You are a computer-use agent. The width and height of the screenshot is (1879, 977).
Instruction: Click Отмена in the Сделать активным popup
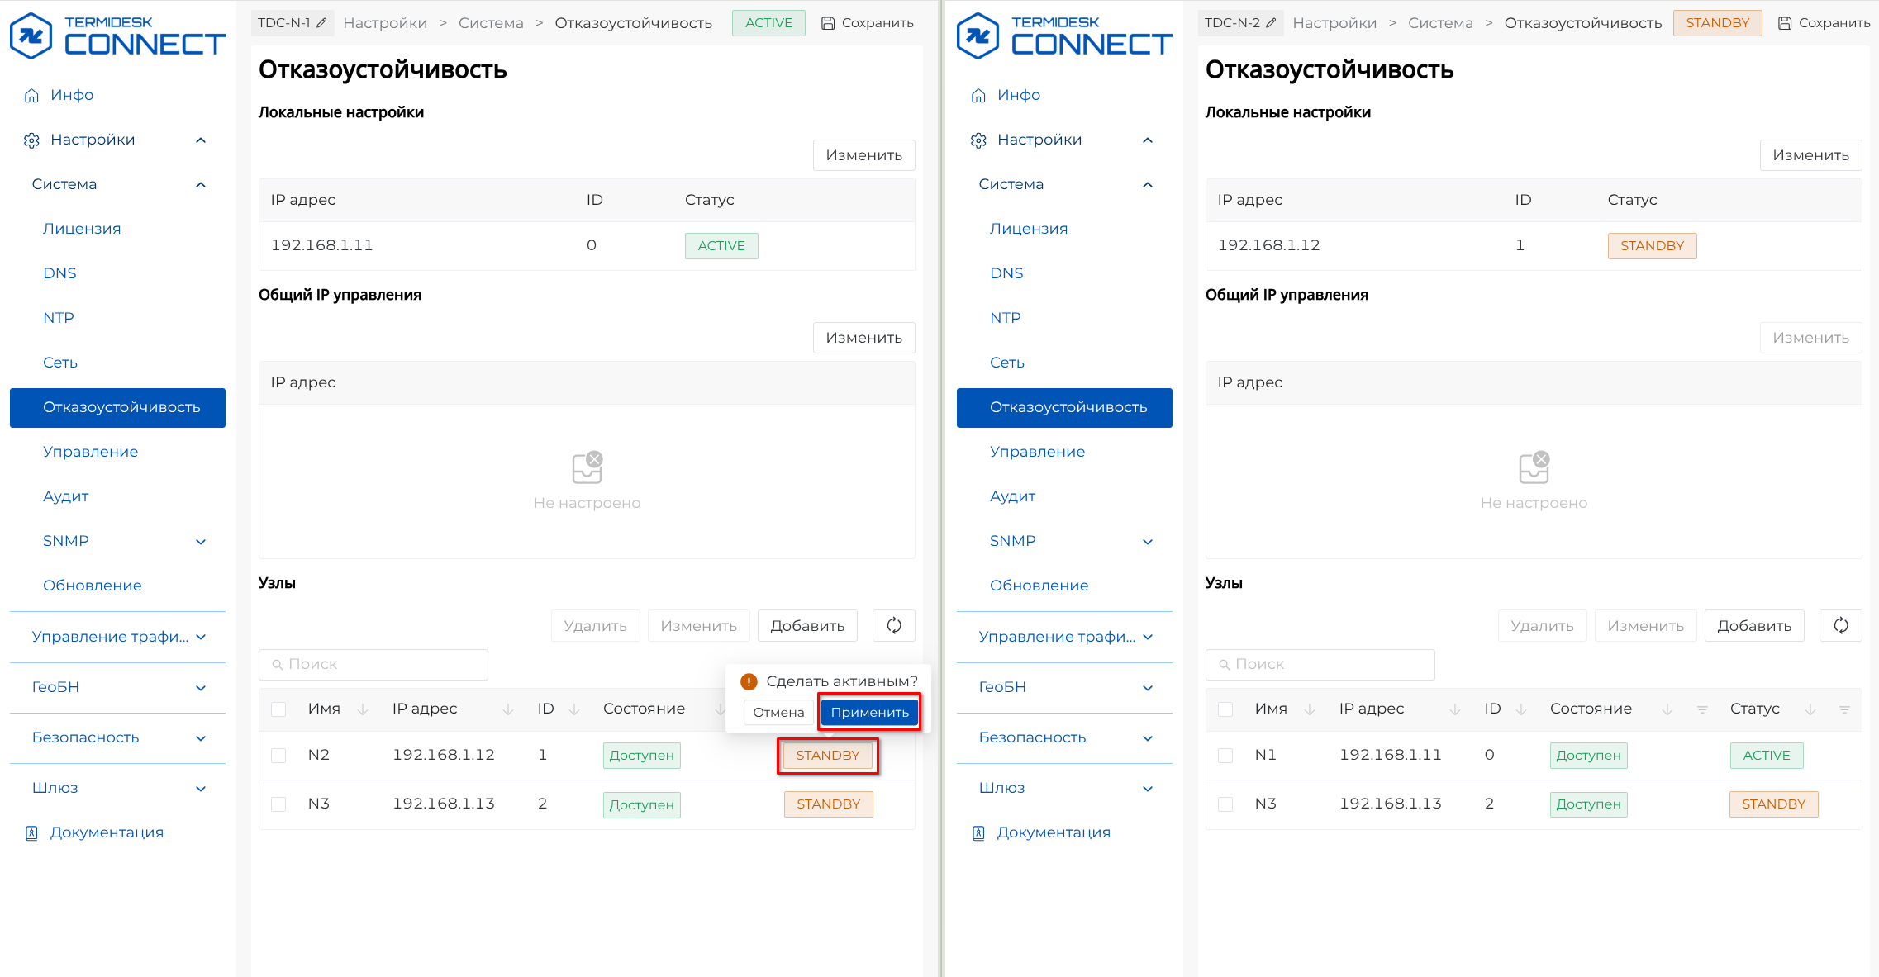pos(778,712)
